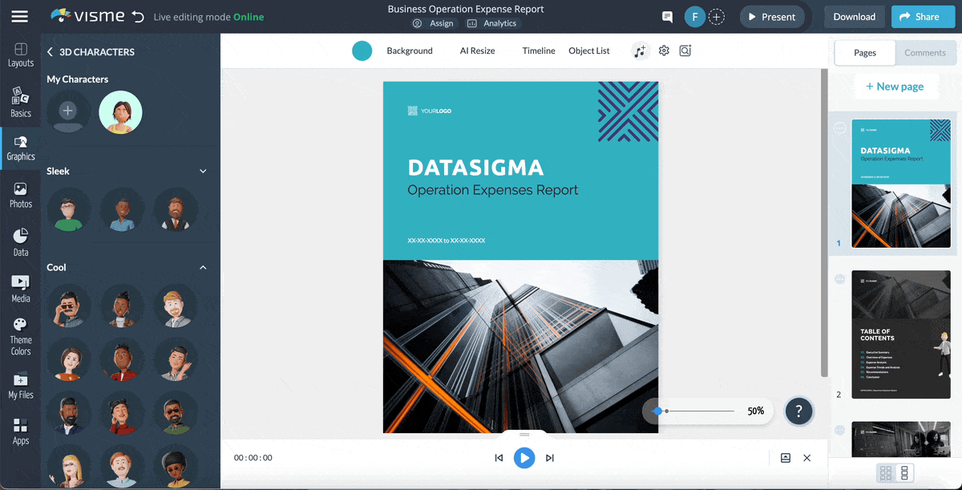
Task: Go back from 3D Characters panel
Action: 50,52
